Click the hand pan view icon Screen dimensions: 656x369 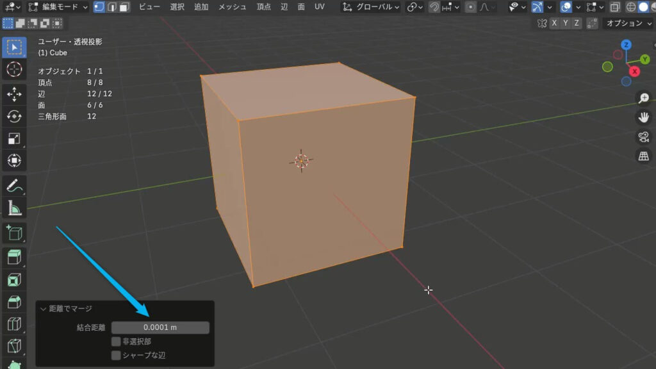(x=643, y=118)
